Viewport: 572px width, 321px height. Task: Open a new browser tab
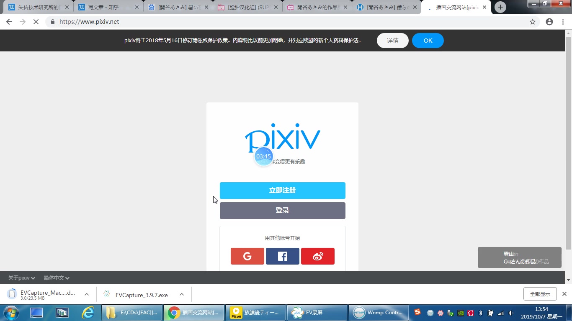[500, 7]
